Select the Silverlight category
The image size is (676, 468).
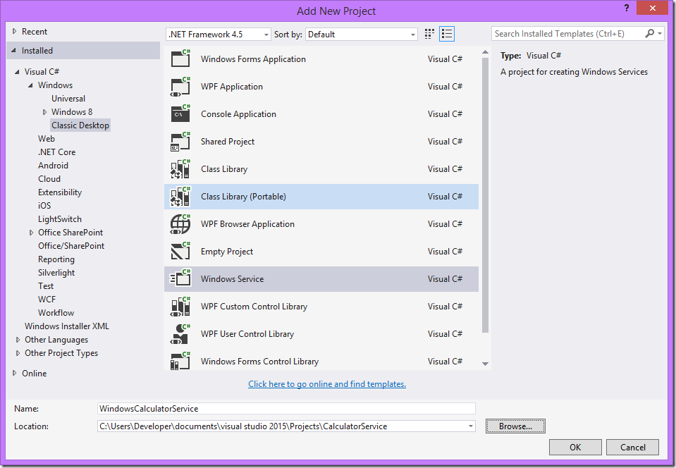coord(56,273)
